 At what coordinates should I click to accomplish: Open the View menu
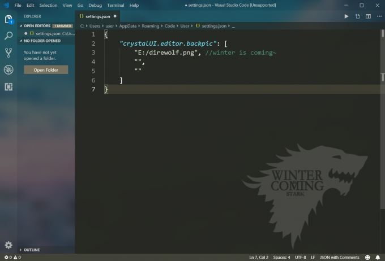(x=67, y=5)
